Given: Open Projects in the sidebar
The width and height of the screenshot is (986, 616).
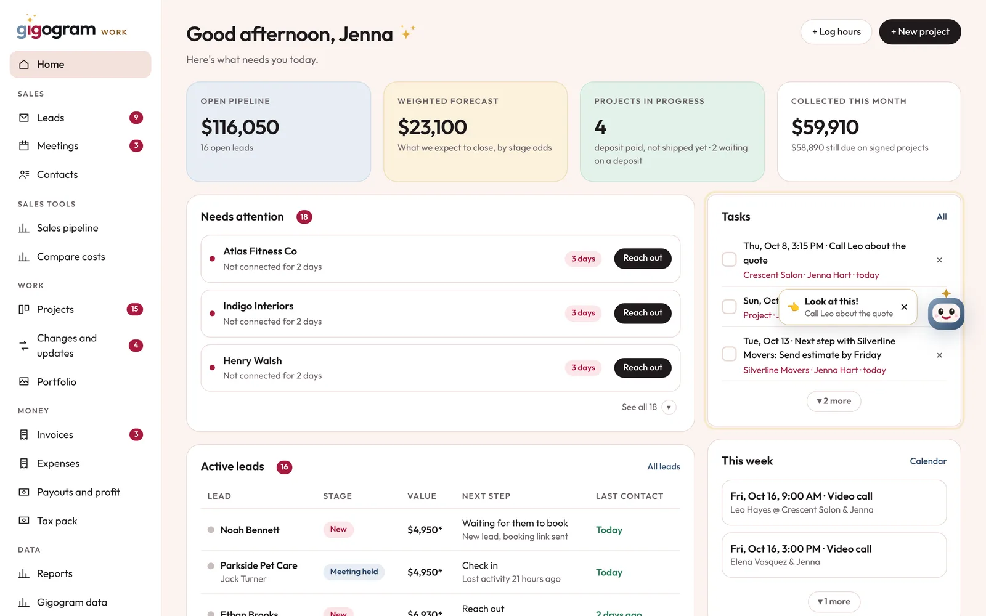Looking at the screenshot, I should click(81, 309).
